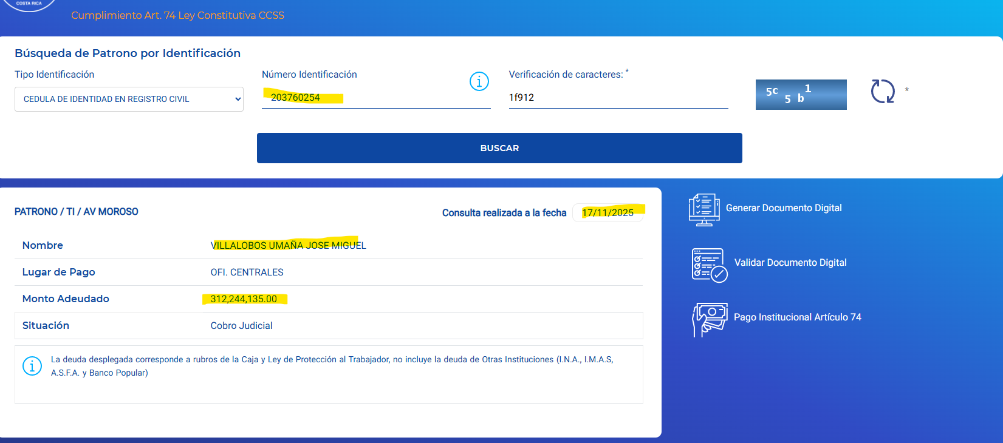Click the BUSCAR button
Viewport: 1003px width, 443px height.
[x=499, y=148]
